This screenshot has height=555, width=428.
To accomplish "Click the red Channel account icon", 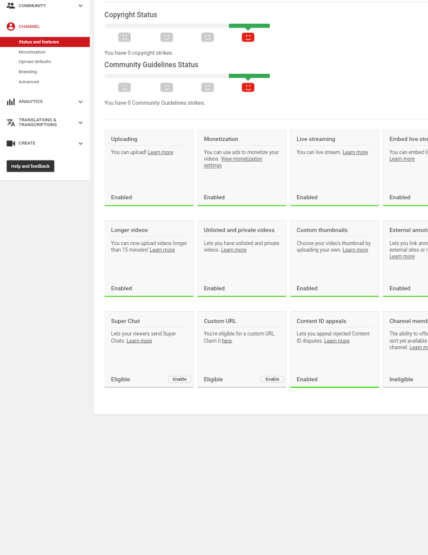I will 11,27.
